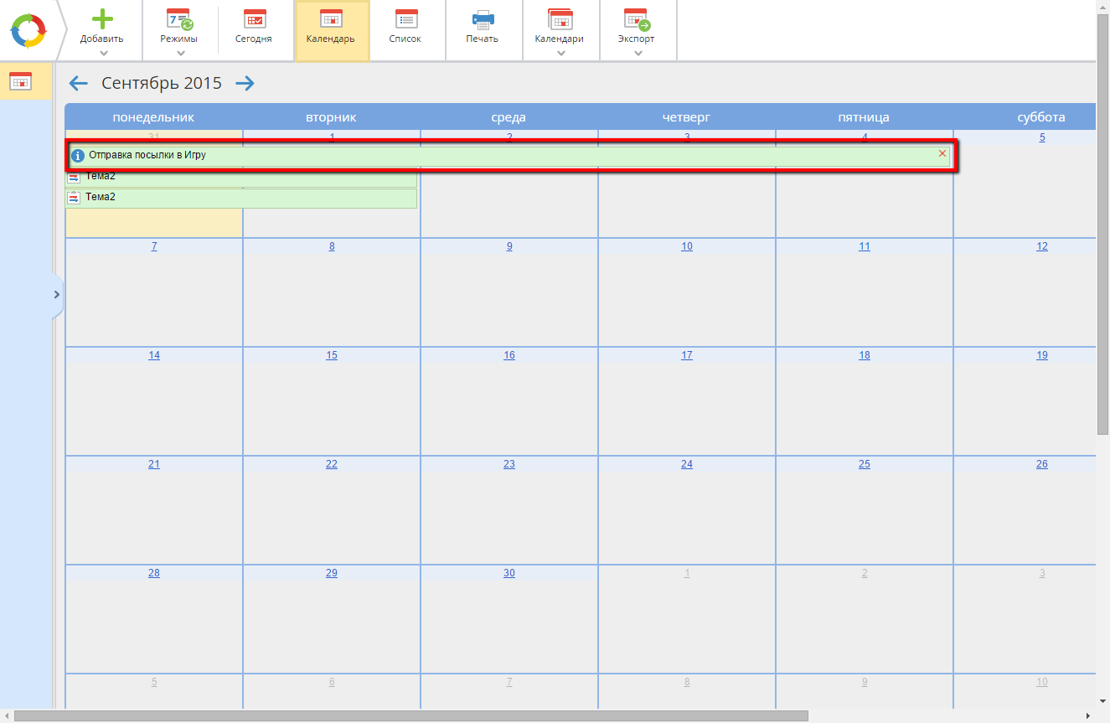Click the calendar icon in left sidebar
Screen dimensions: 1110x723
click(x=20, y=81)
